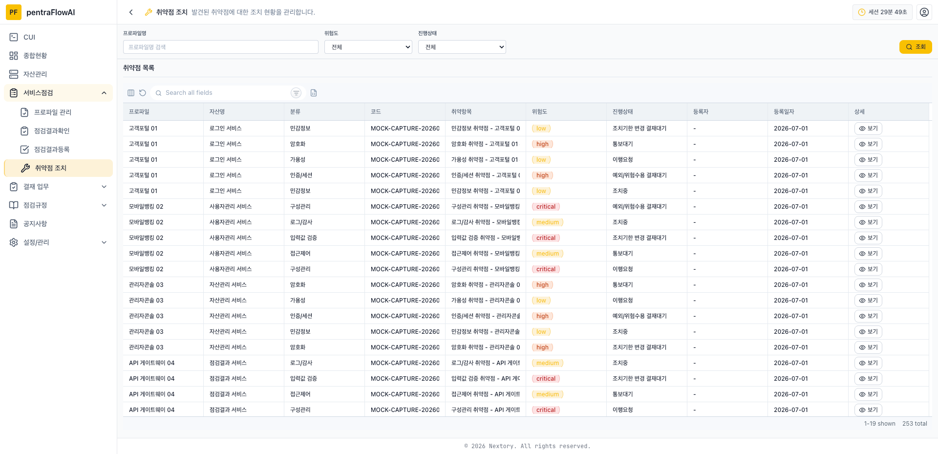The height and width of the screenshot is (454, 938).
Task: Click the back arrow in header
Action: click(x=131, y=12)
